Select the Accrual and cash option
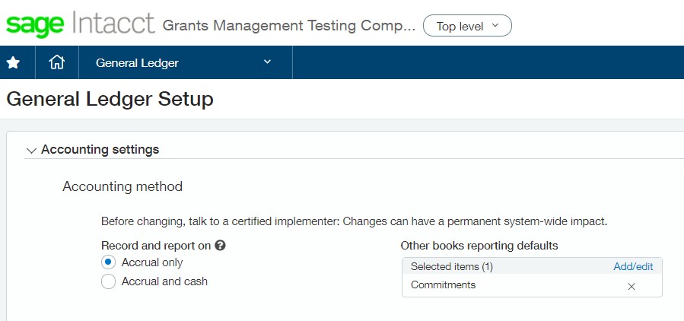Screen dimensions: 684x321 coord(108,281)
